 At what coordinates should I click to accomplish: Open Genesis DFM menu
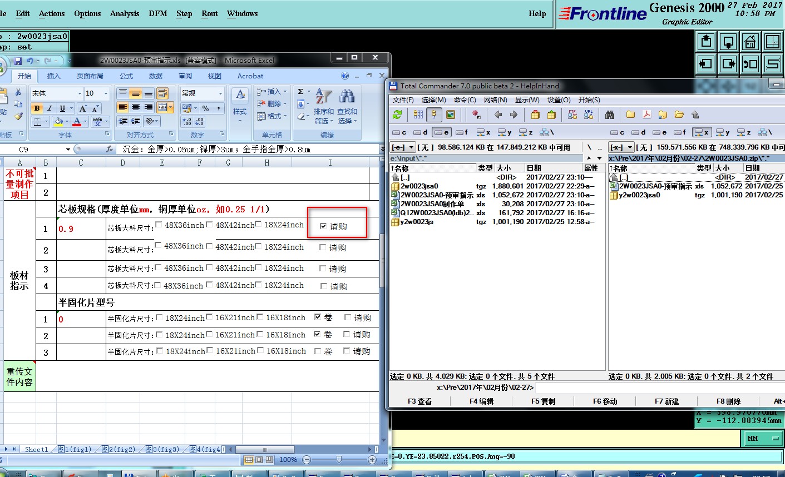158,13
